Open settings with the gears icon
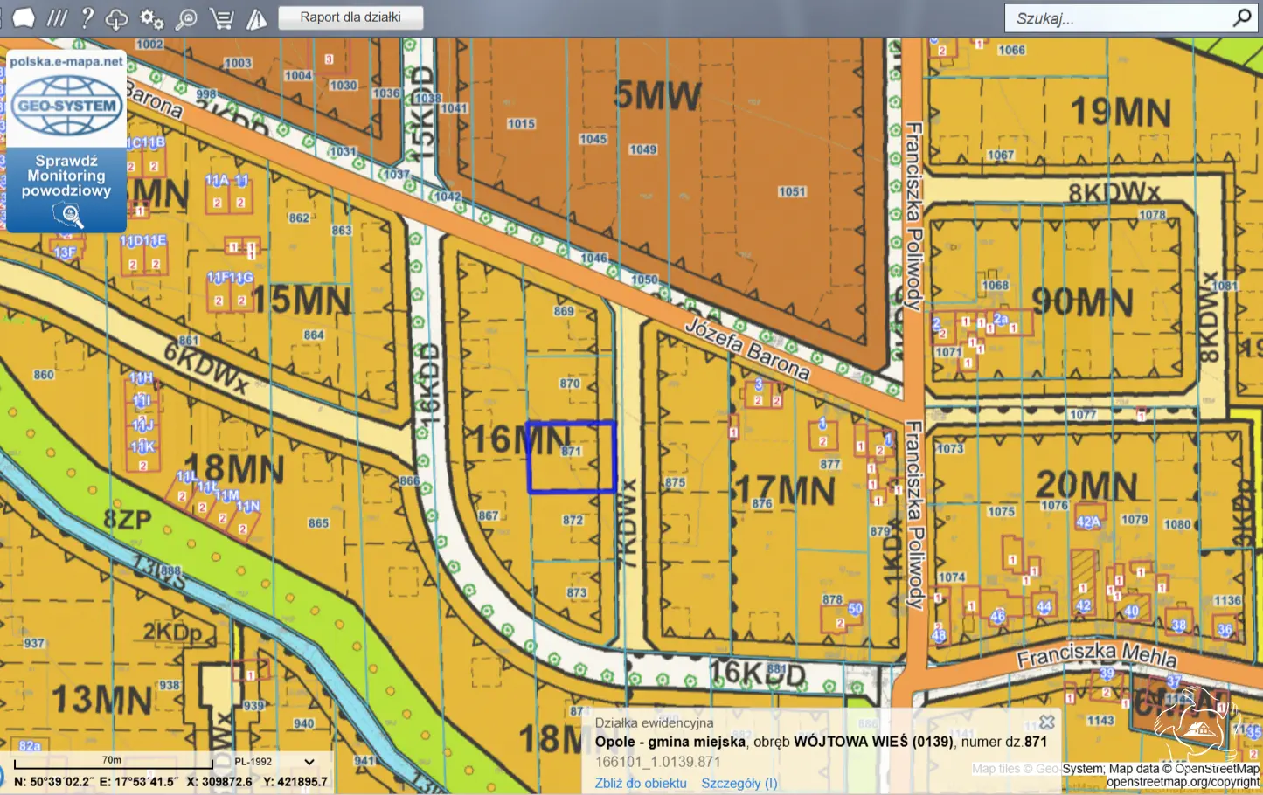This screenshot has width=1263, height=795. (x=151, y=18)
